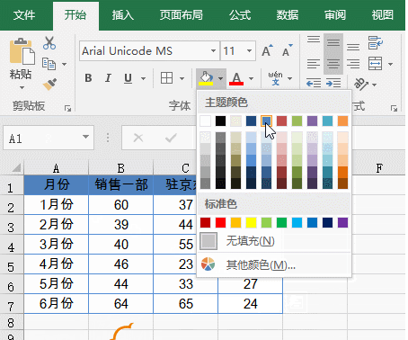Open the 剪贴板 dialog launcher
408x340 pixels.
tap(67, 108)
